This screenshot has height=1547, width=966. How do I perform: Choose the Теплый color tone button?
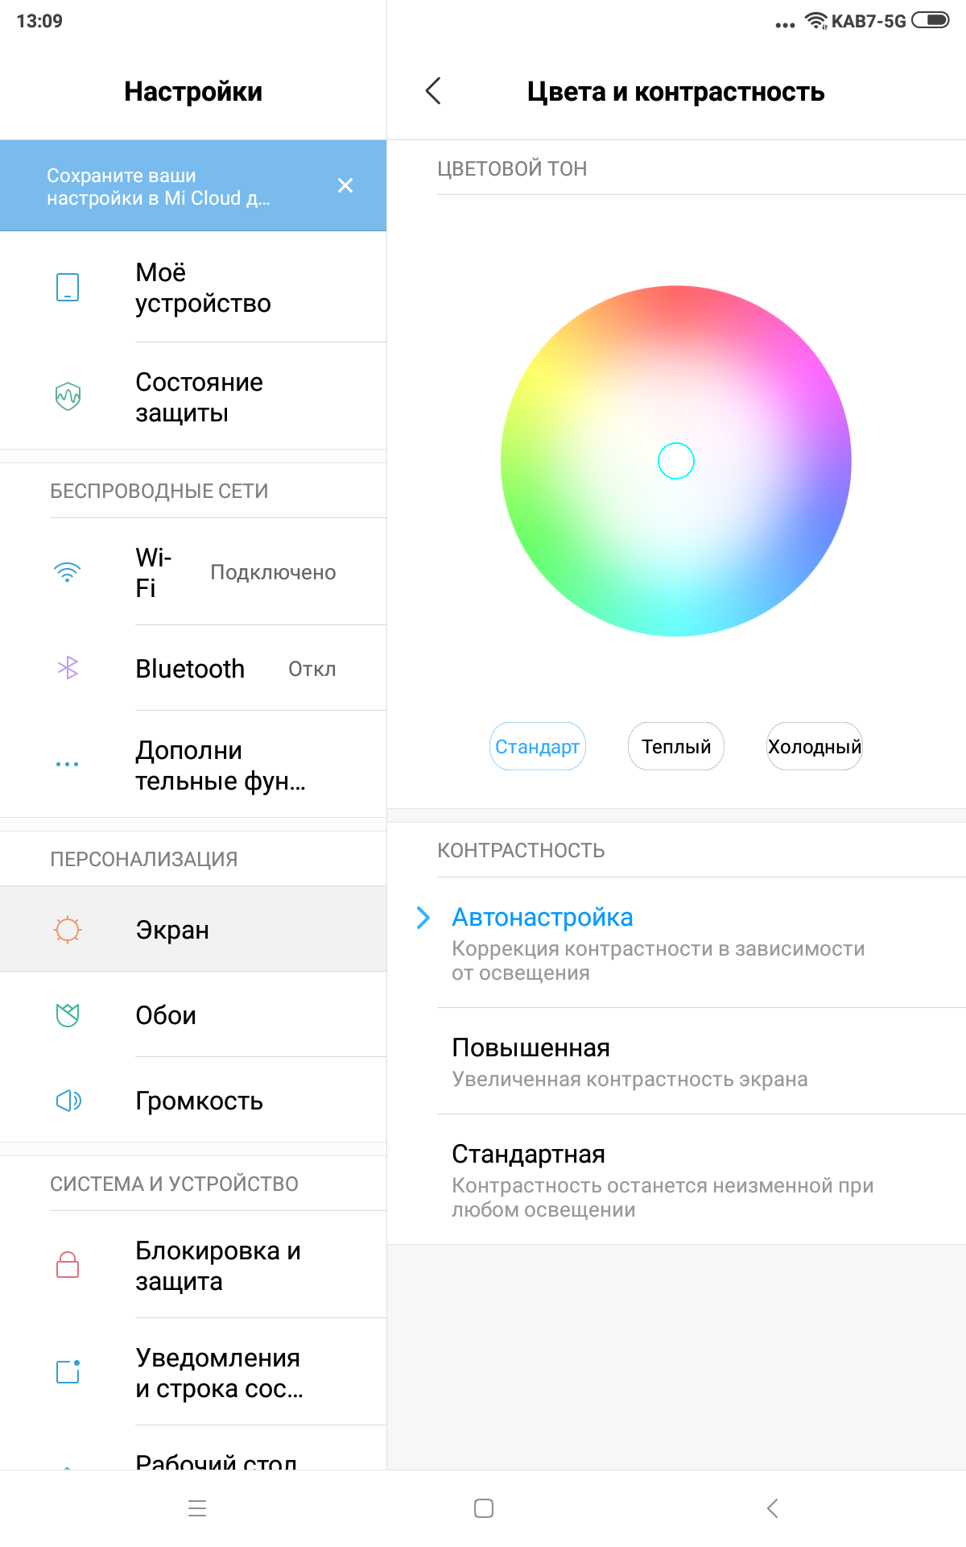(676, 747)
